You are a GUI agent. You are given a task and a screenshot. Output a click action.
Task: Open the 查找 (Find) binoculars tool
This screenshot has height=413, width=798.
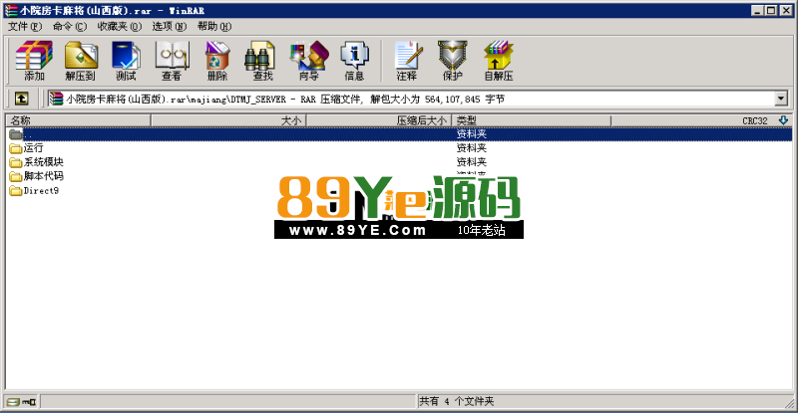click(262, 61)
